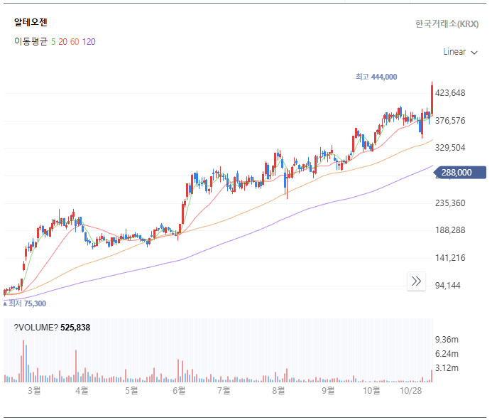Click the 9월 date axis label
Image resolution: width=492 pixels, height=420 pixels.
tap(328, 390)
